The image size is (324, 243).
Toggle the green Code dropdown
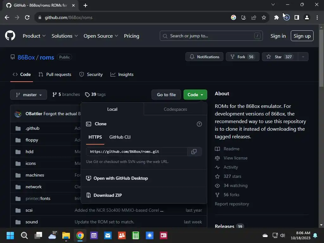pos(195,95)
